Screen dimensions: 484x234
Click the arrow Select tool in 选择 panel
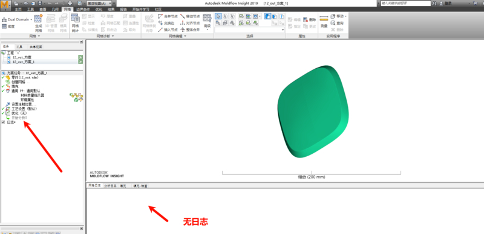coord(218,16)
